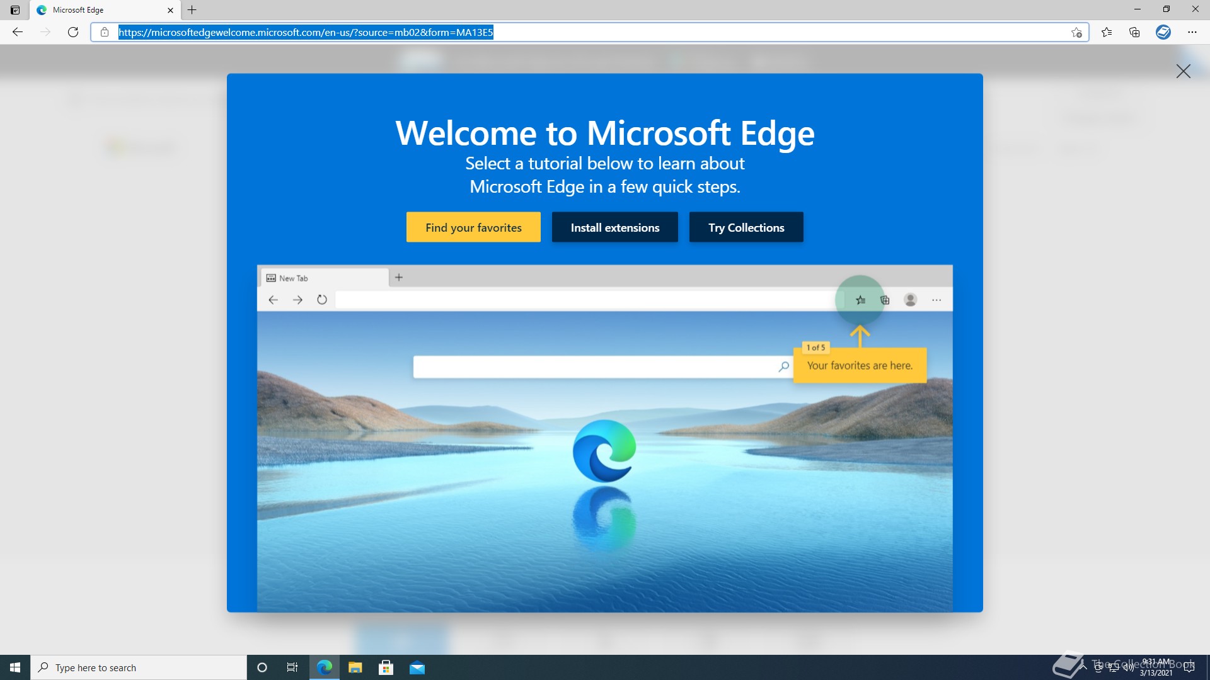Viewport: 1210px width, 680px height.
Task: Minimize the Edge window
Action: (1138, 9)
